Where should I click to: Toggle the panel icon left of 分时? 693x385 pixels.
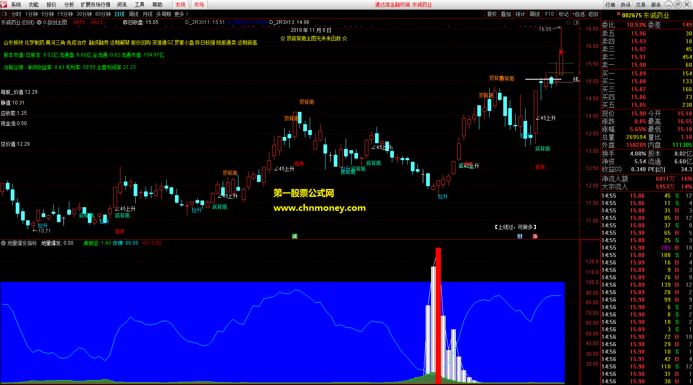point(5,14)
